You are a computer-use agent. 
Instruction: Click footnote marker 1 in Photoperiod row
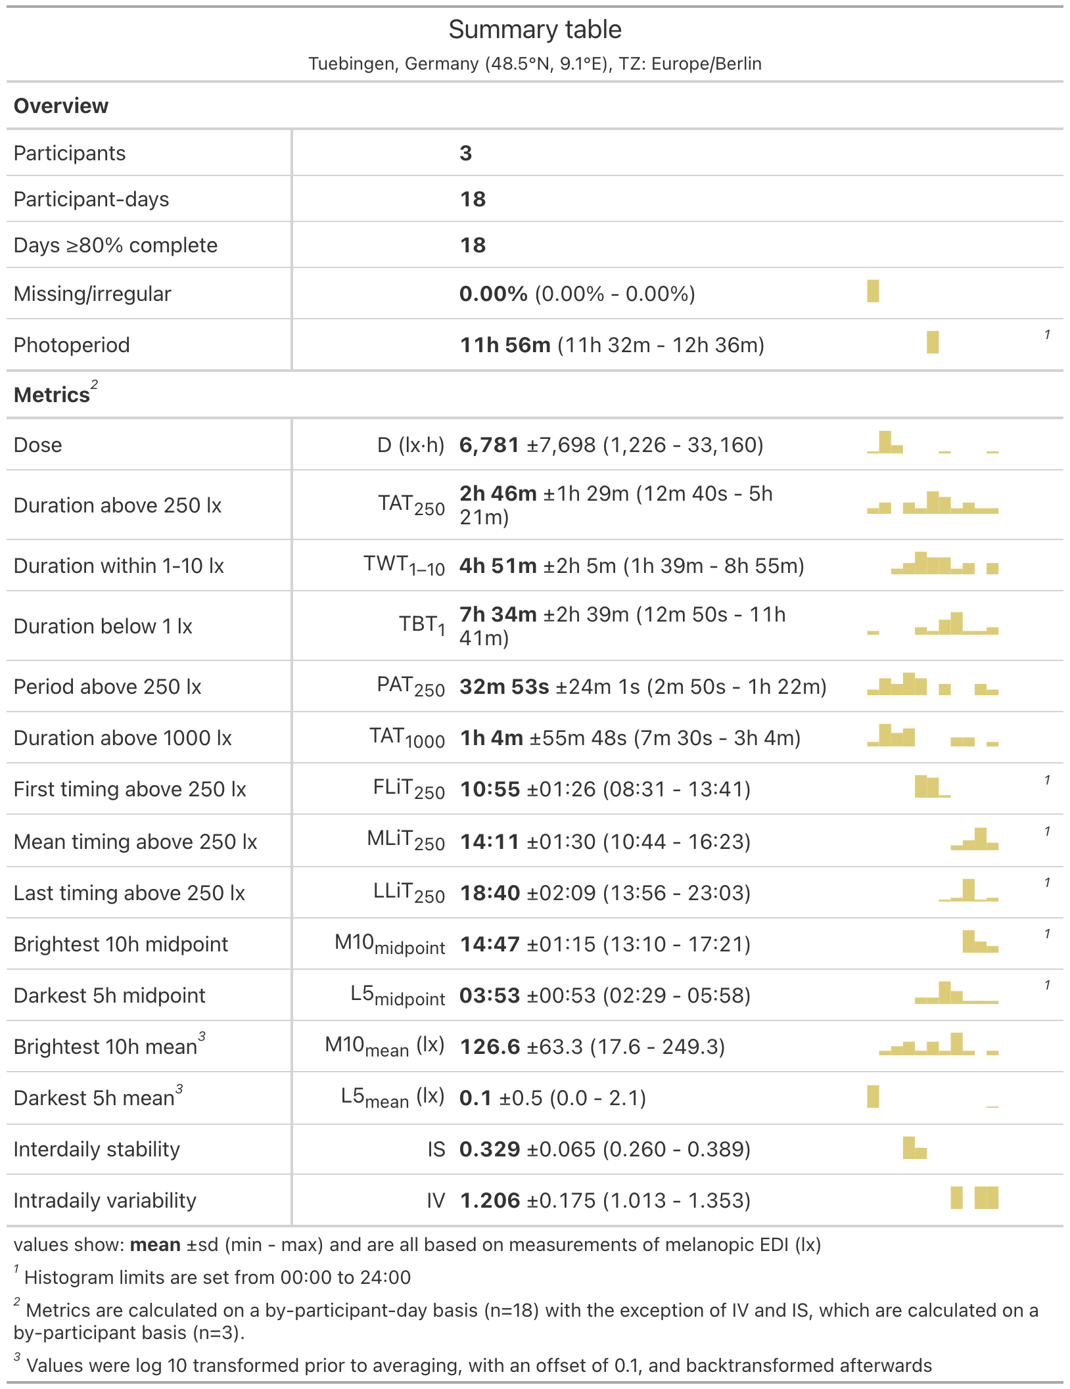tap(1047, 335)
